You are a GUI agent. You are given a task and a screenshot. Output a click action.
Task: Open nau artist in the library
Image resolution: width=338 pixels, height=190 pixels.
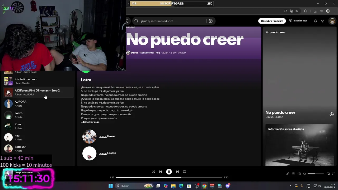pyautogui.click(x=38, y=137)
